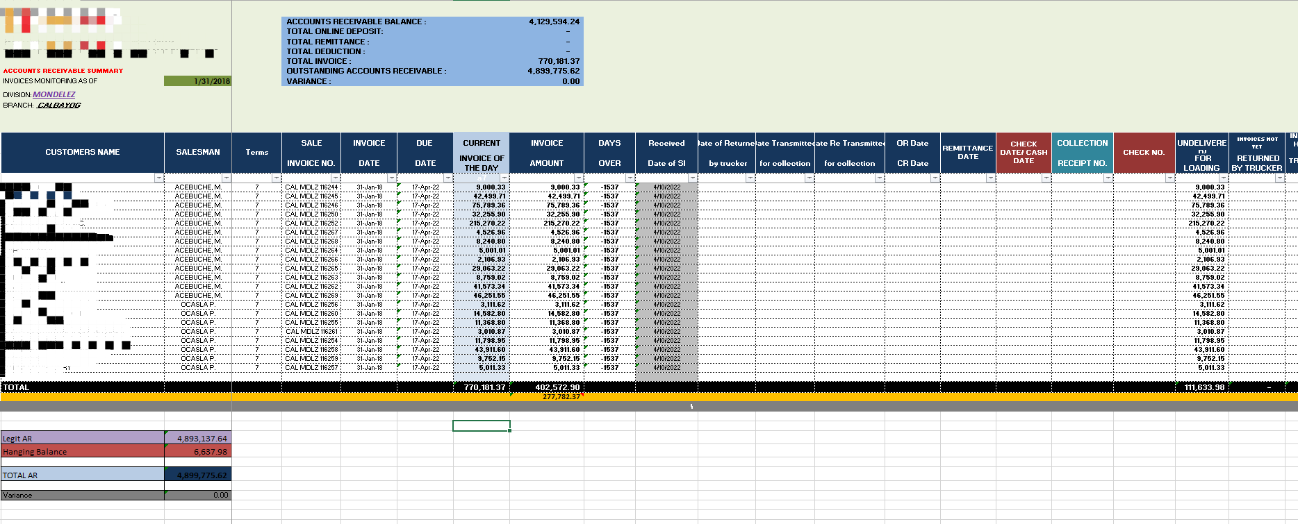Select invoice cell CAL MDLZ 116269
The height and width of the screenshot is (524, 1298).
[311, 296]
